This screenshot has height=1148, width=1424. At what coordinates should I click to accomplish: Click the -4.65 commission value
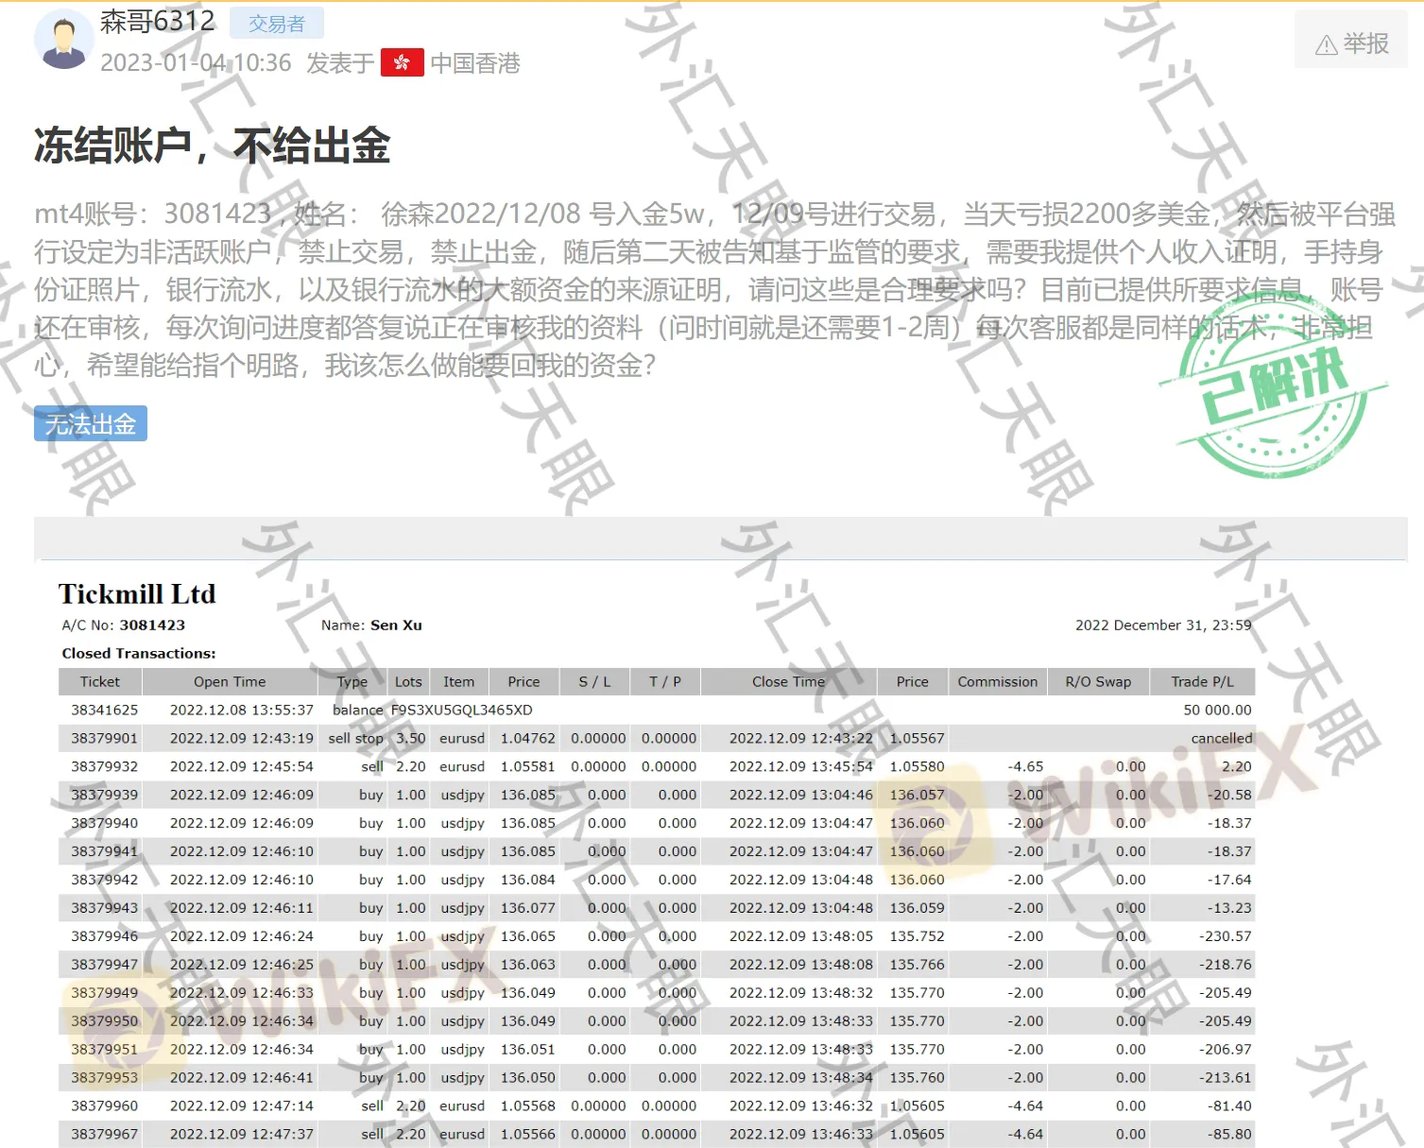(x=1025, y=767)
